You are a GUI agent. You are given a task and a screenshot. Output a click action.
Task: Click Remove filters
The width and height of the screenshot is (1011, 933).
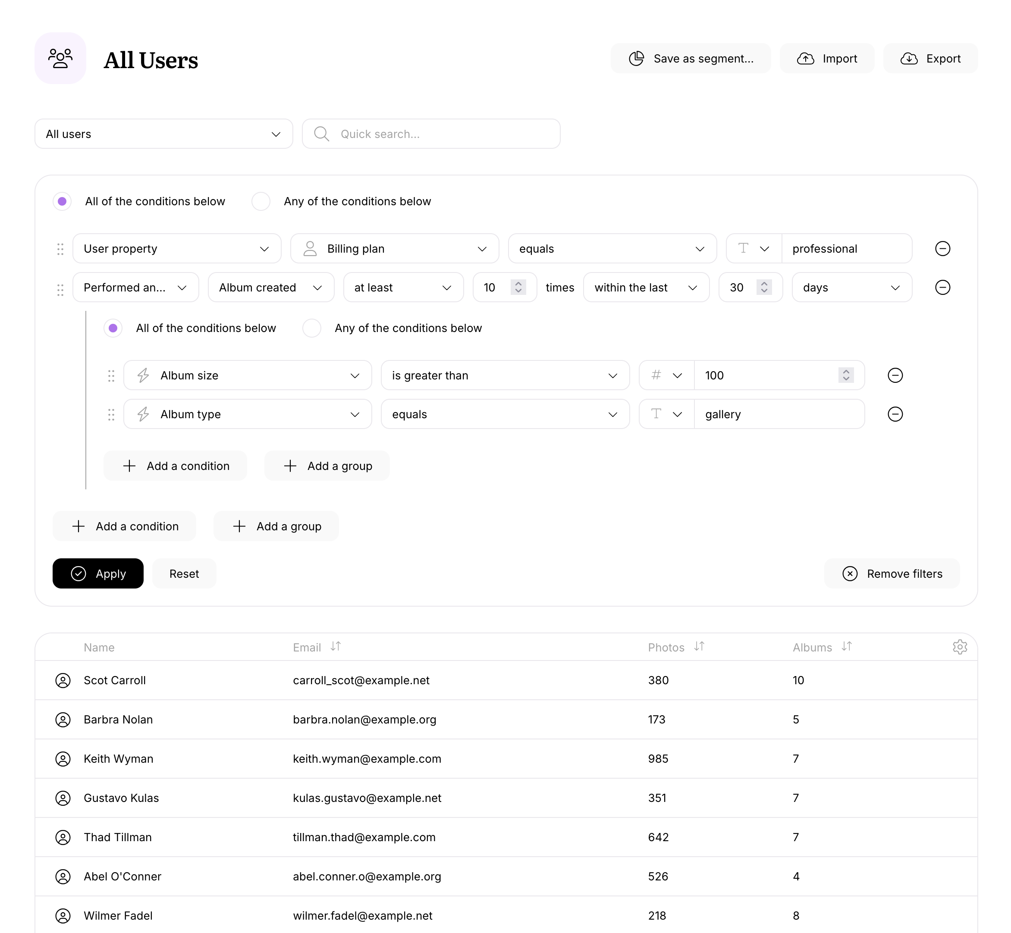point(892,573)
